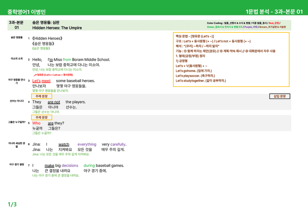Click the page number '1/3'
The width and height of the screenshot is (308, 217).
coord(12,205)
